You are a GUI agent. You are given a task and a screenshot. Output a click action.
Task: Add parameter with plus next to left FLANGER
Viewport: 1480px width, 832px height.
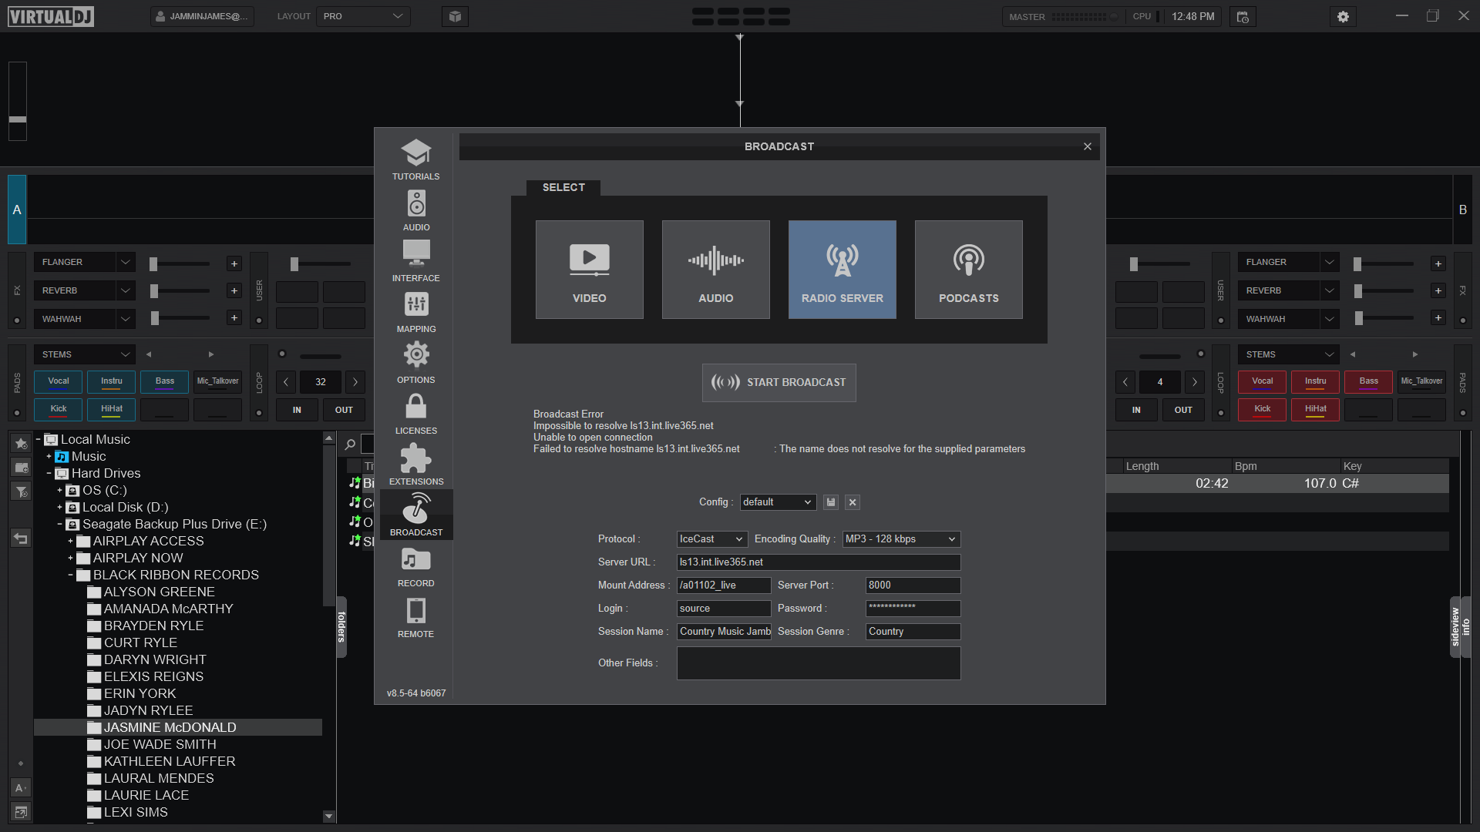click(234, 264)
